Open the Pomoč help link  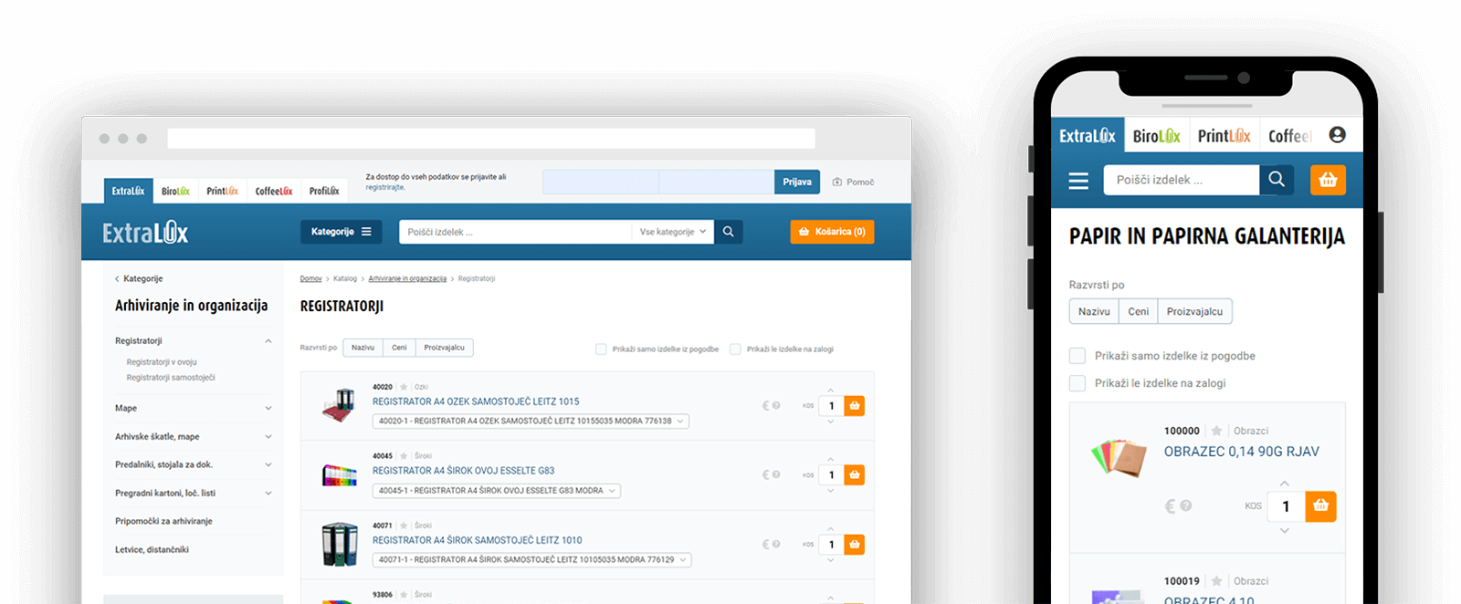tap(854, 182)
